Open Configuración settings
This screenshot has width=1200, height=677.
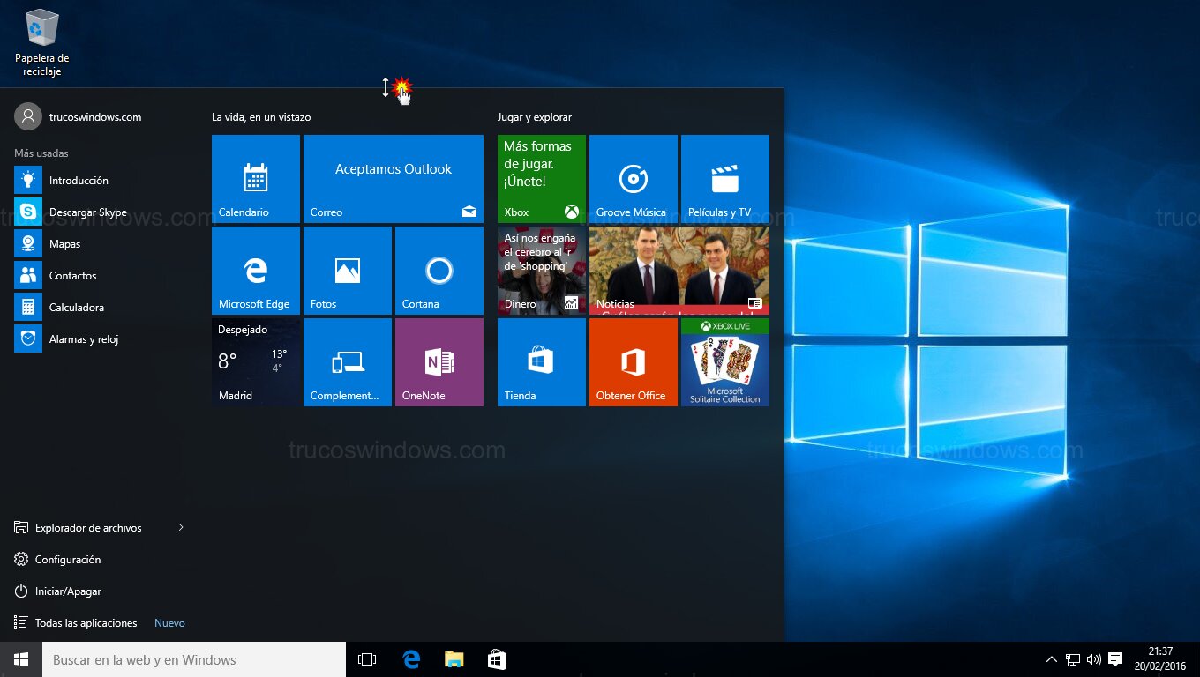tap(68, 560)
